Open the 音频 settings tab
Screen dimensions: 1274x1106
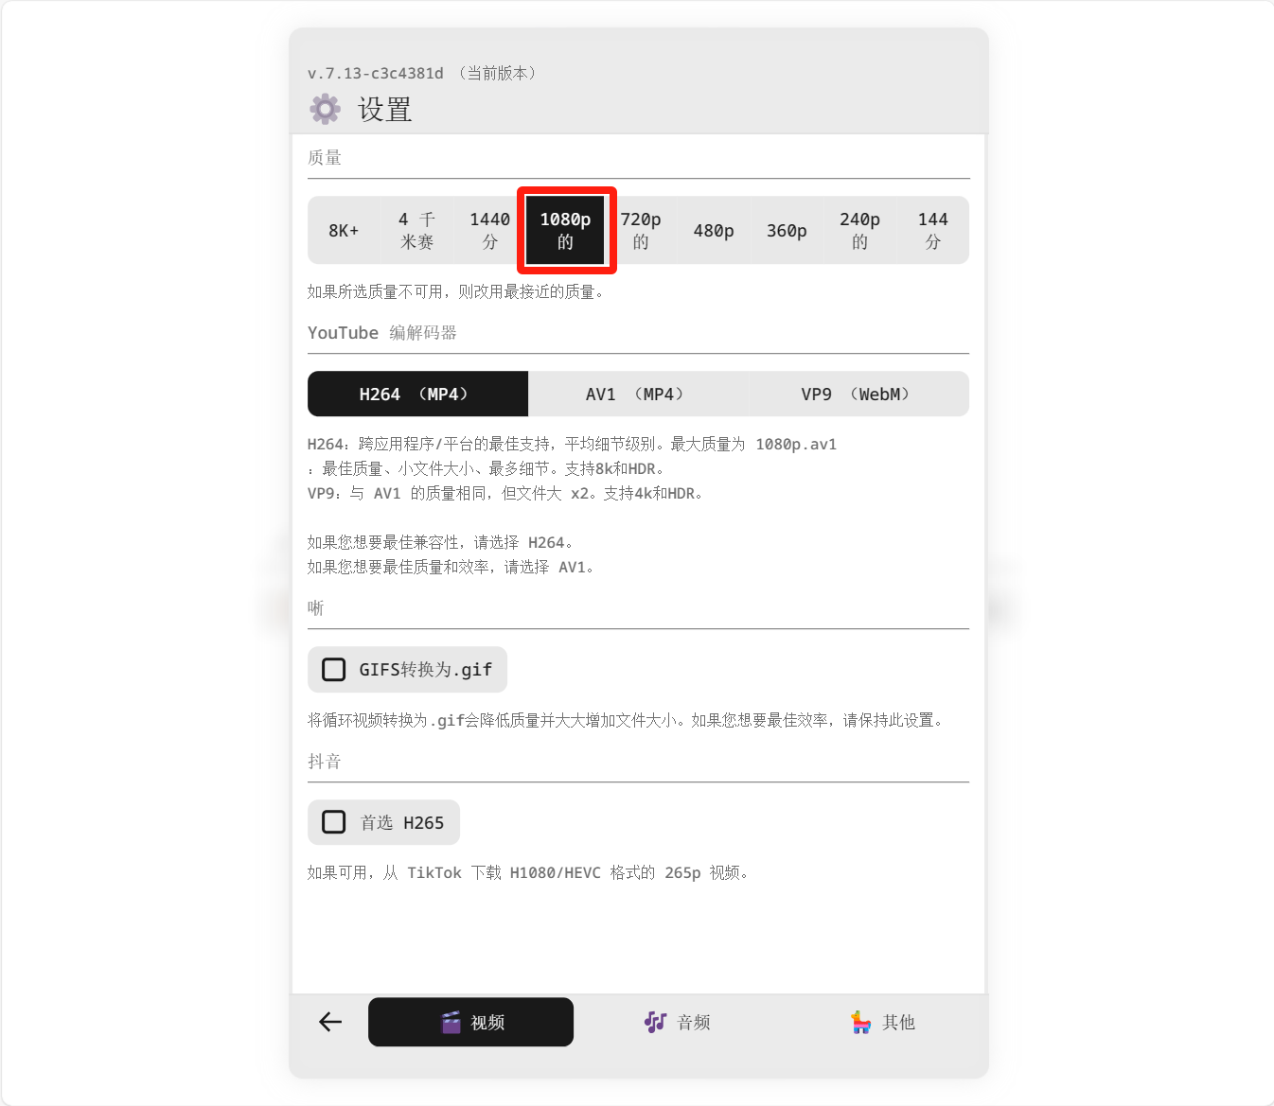[x=678, y=1022]
